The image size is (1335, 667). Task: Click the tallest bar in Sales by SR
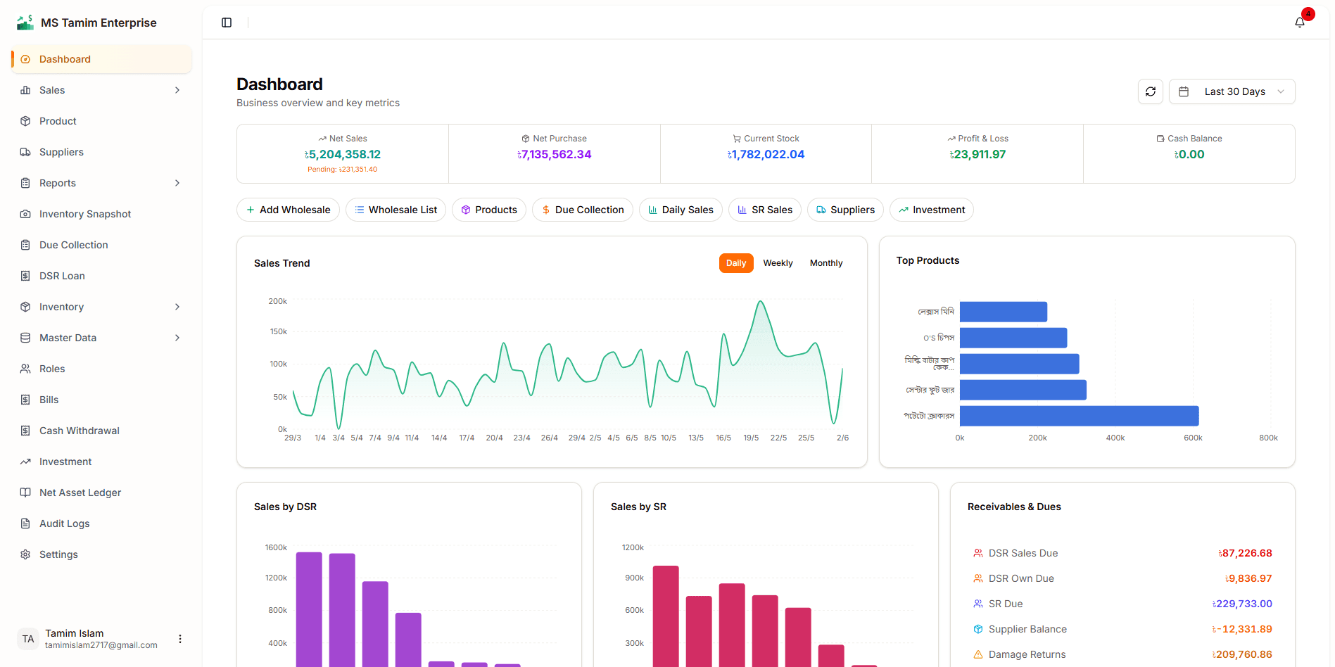point(666,616)
